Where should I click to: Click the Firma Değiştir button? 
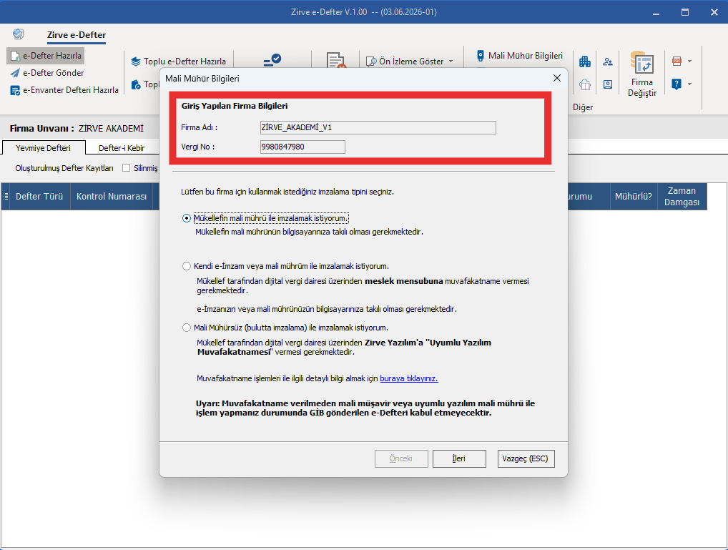click(642, 74)
